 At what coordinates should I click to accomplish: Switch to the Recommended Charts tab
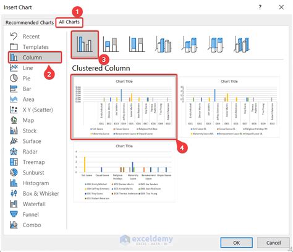[x=30, y=22]
